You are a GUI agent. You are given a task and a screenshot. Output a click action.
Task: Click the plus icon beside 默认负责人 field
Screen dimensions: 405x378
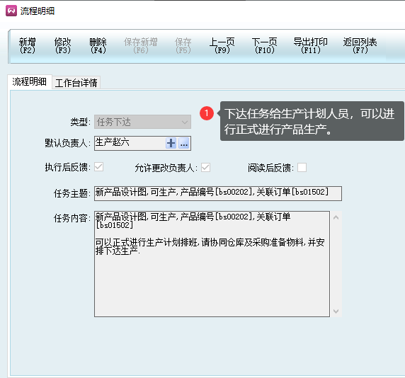click(171, 143)
